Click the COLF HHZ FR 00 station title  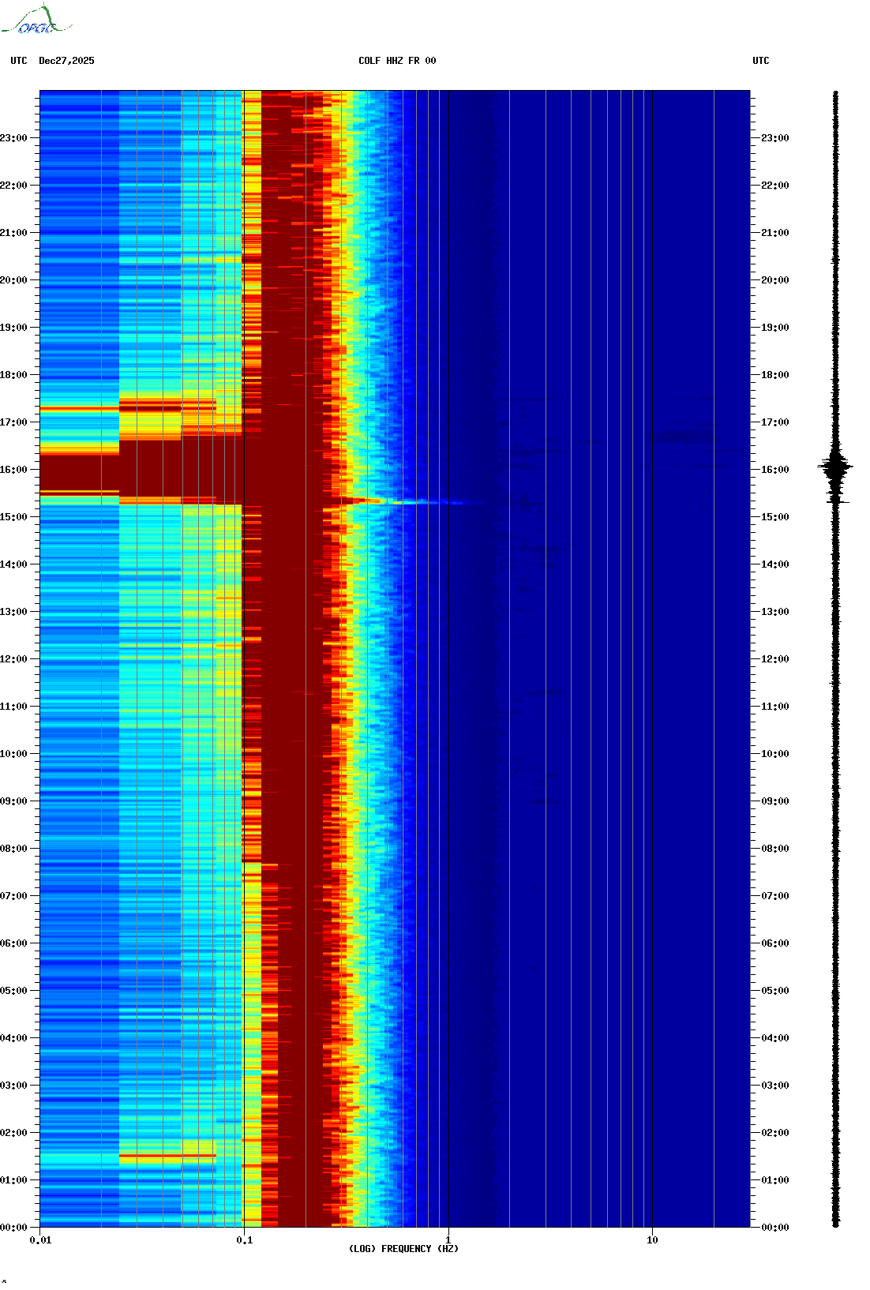[x=396, y=61]
